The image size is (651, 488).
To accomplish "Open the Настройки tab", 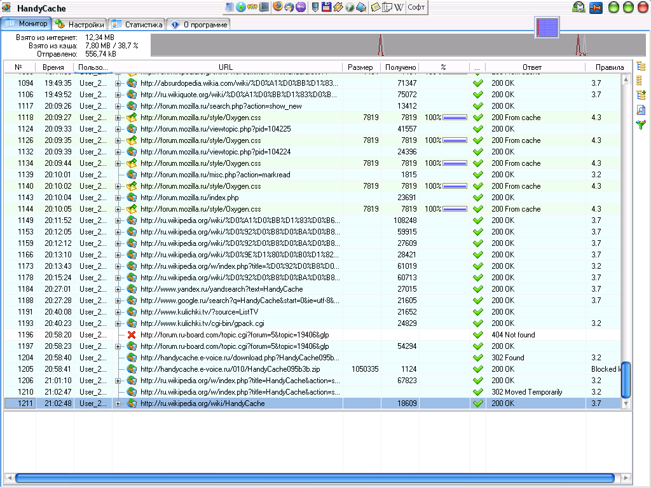I will click(x=79, y=25).
